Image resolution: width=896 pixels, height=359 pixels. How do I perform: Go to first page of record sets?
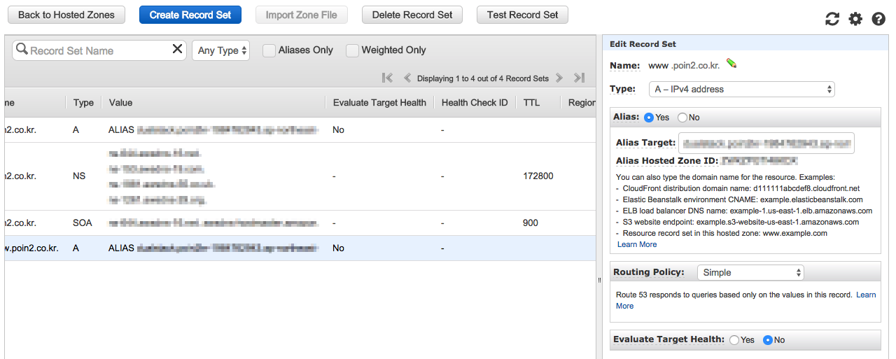point(387,78)
